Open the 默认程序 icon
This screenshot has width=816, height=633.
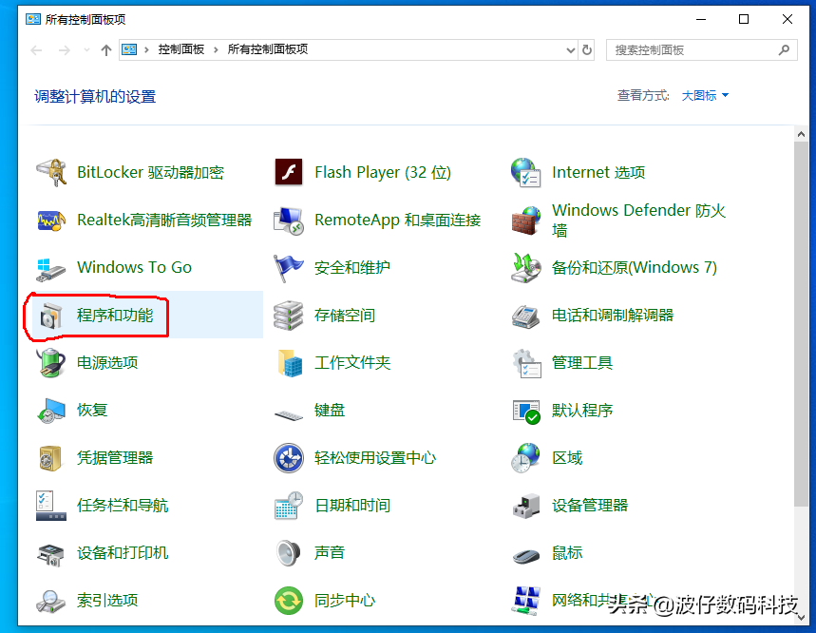pyautogui.click(x=526, y=412)
